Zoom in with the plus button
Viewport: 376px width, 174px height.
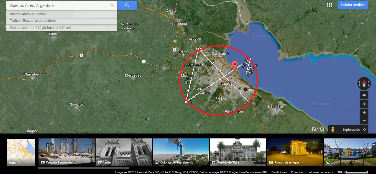coord(364,113)
